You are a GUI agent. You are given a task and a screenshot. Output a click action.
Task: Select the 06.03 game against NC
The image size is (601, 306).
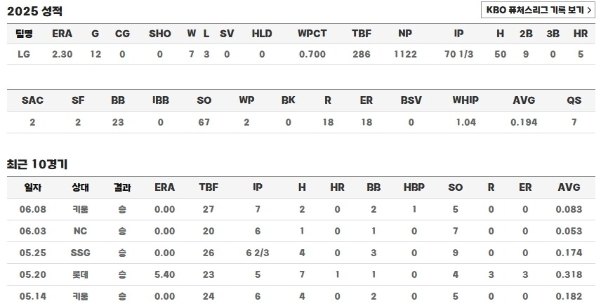[80, 231]
